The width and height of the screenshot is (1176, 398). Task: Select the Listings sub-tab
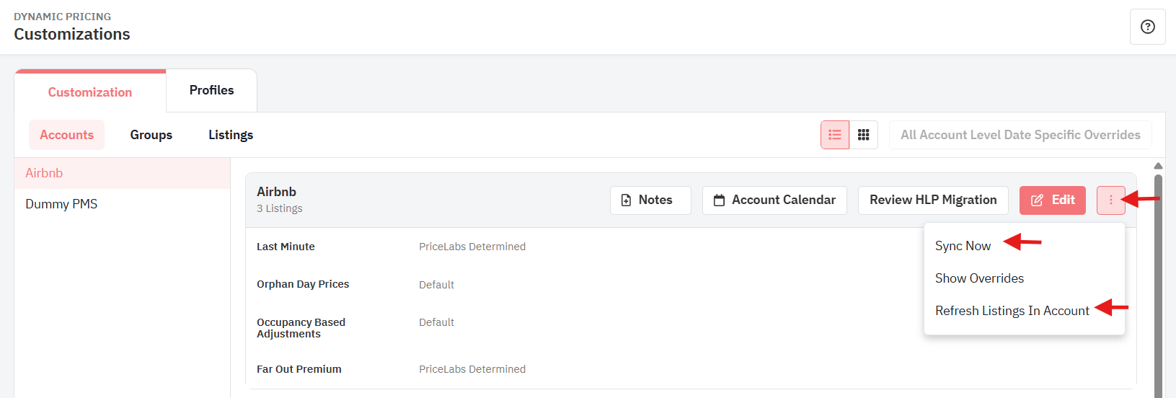pos(231,135)
